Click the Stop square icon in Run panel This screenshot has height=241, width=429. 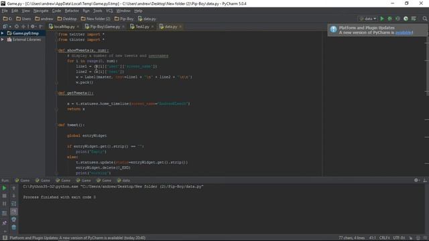(x=5, y=196)
